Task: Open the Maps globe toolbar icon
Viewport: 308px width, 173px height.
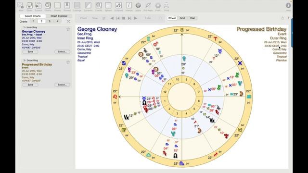Action: click(138, 6)
